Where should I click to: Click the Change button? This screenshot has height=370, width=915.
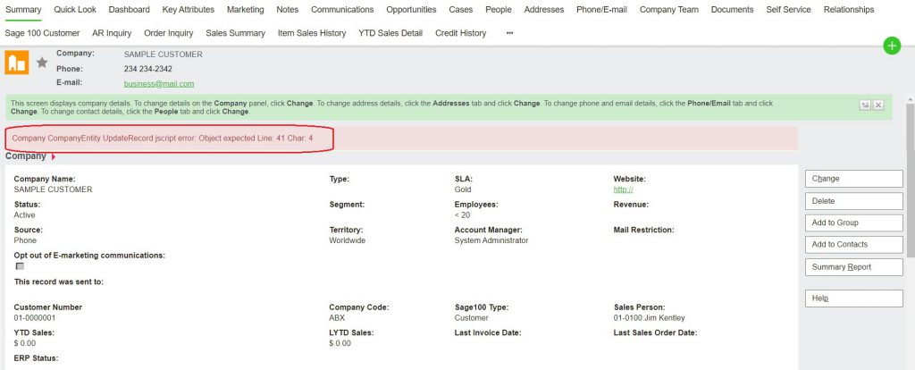pyautogui.click(x=853, y=179)
